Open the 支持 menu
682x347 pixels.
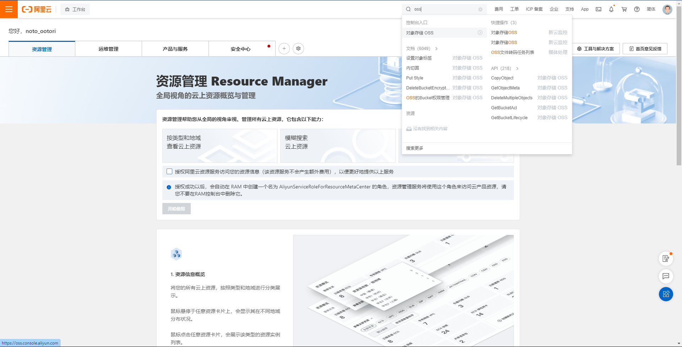[569, 9]
